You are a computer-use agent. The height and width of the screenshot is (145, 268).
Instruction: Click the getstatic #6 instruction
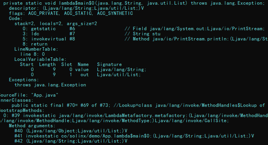(49, 29)
